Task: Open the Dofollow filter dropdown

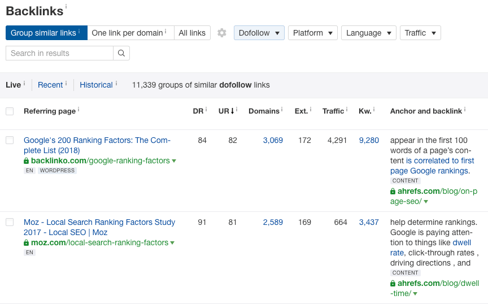Action: point(259,33)
